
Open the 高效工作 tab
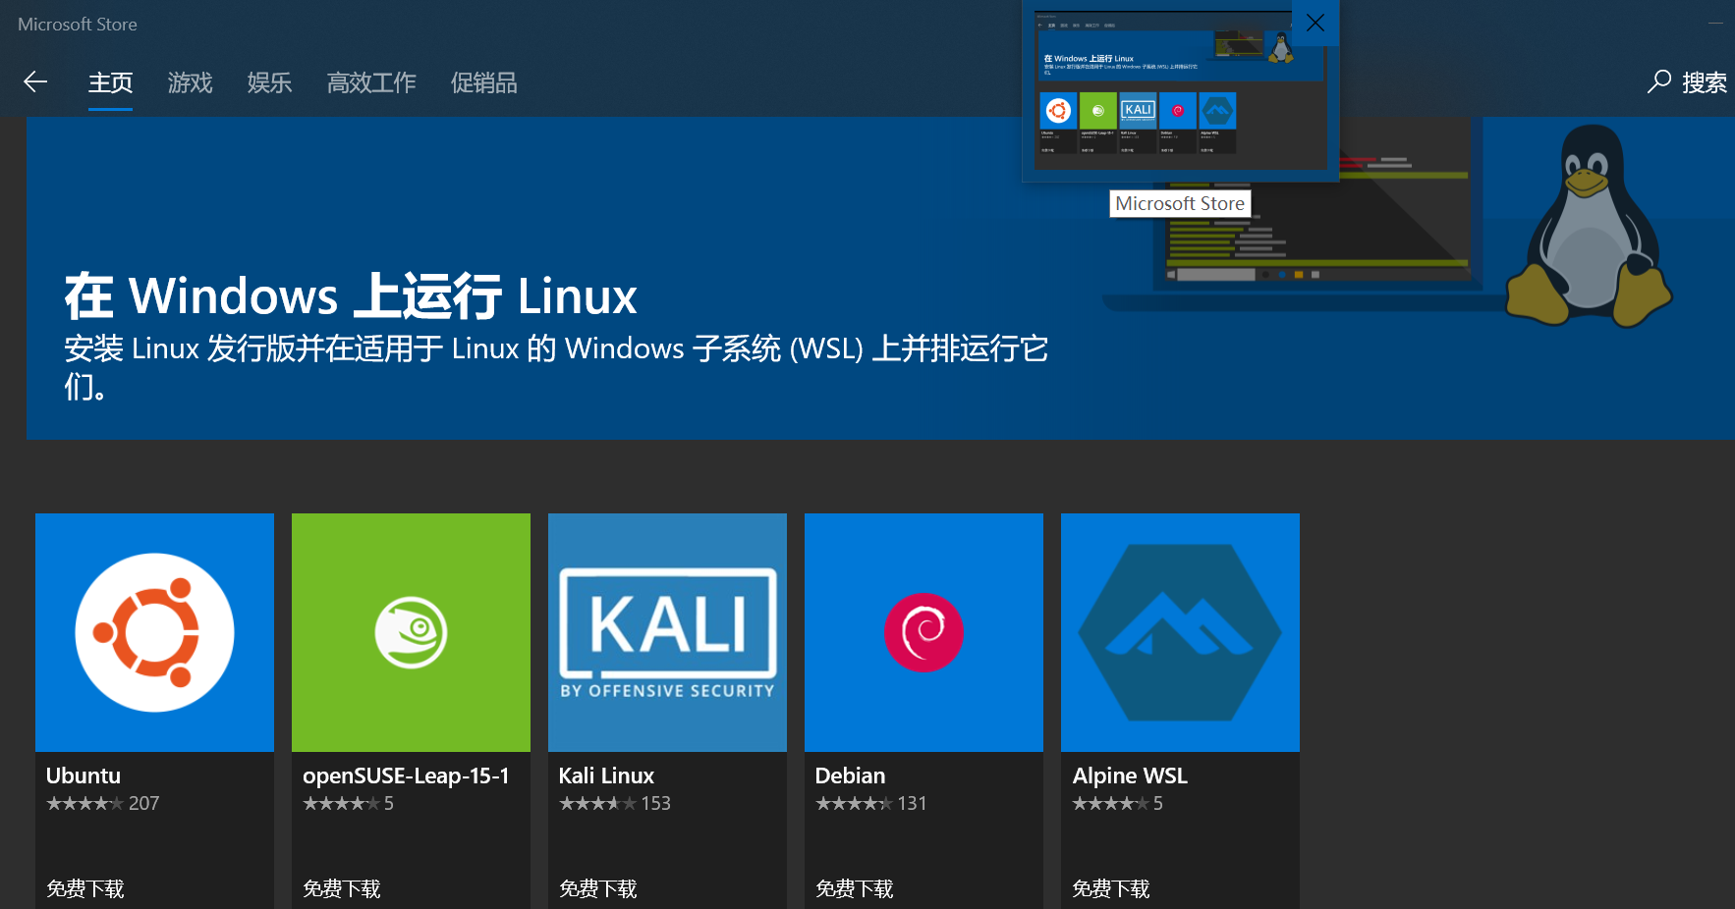(371, 83)
